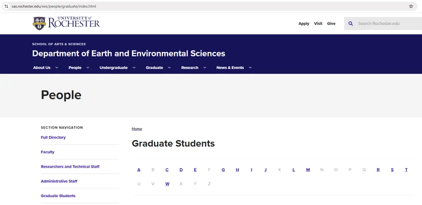Open the About Us menu item
Viewport: 422px width, 205px height.
tap(42, 67)
